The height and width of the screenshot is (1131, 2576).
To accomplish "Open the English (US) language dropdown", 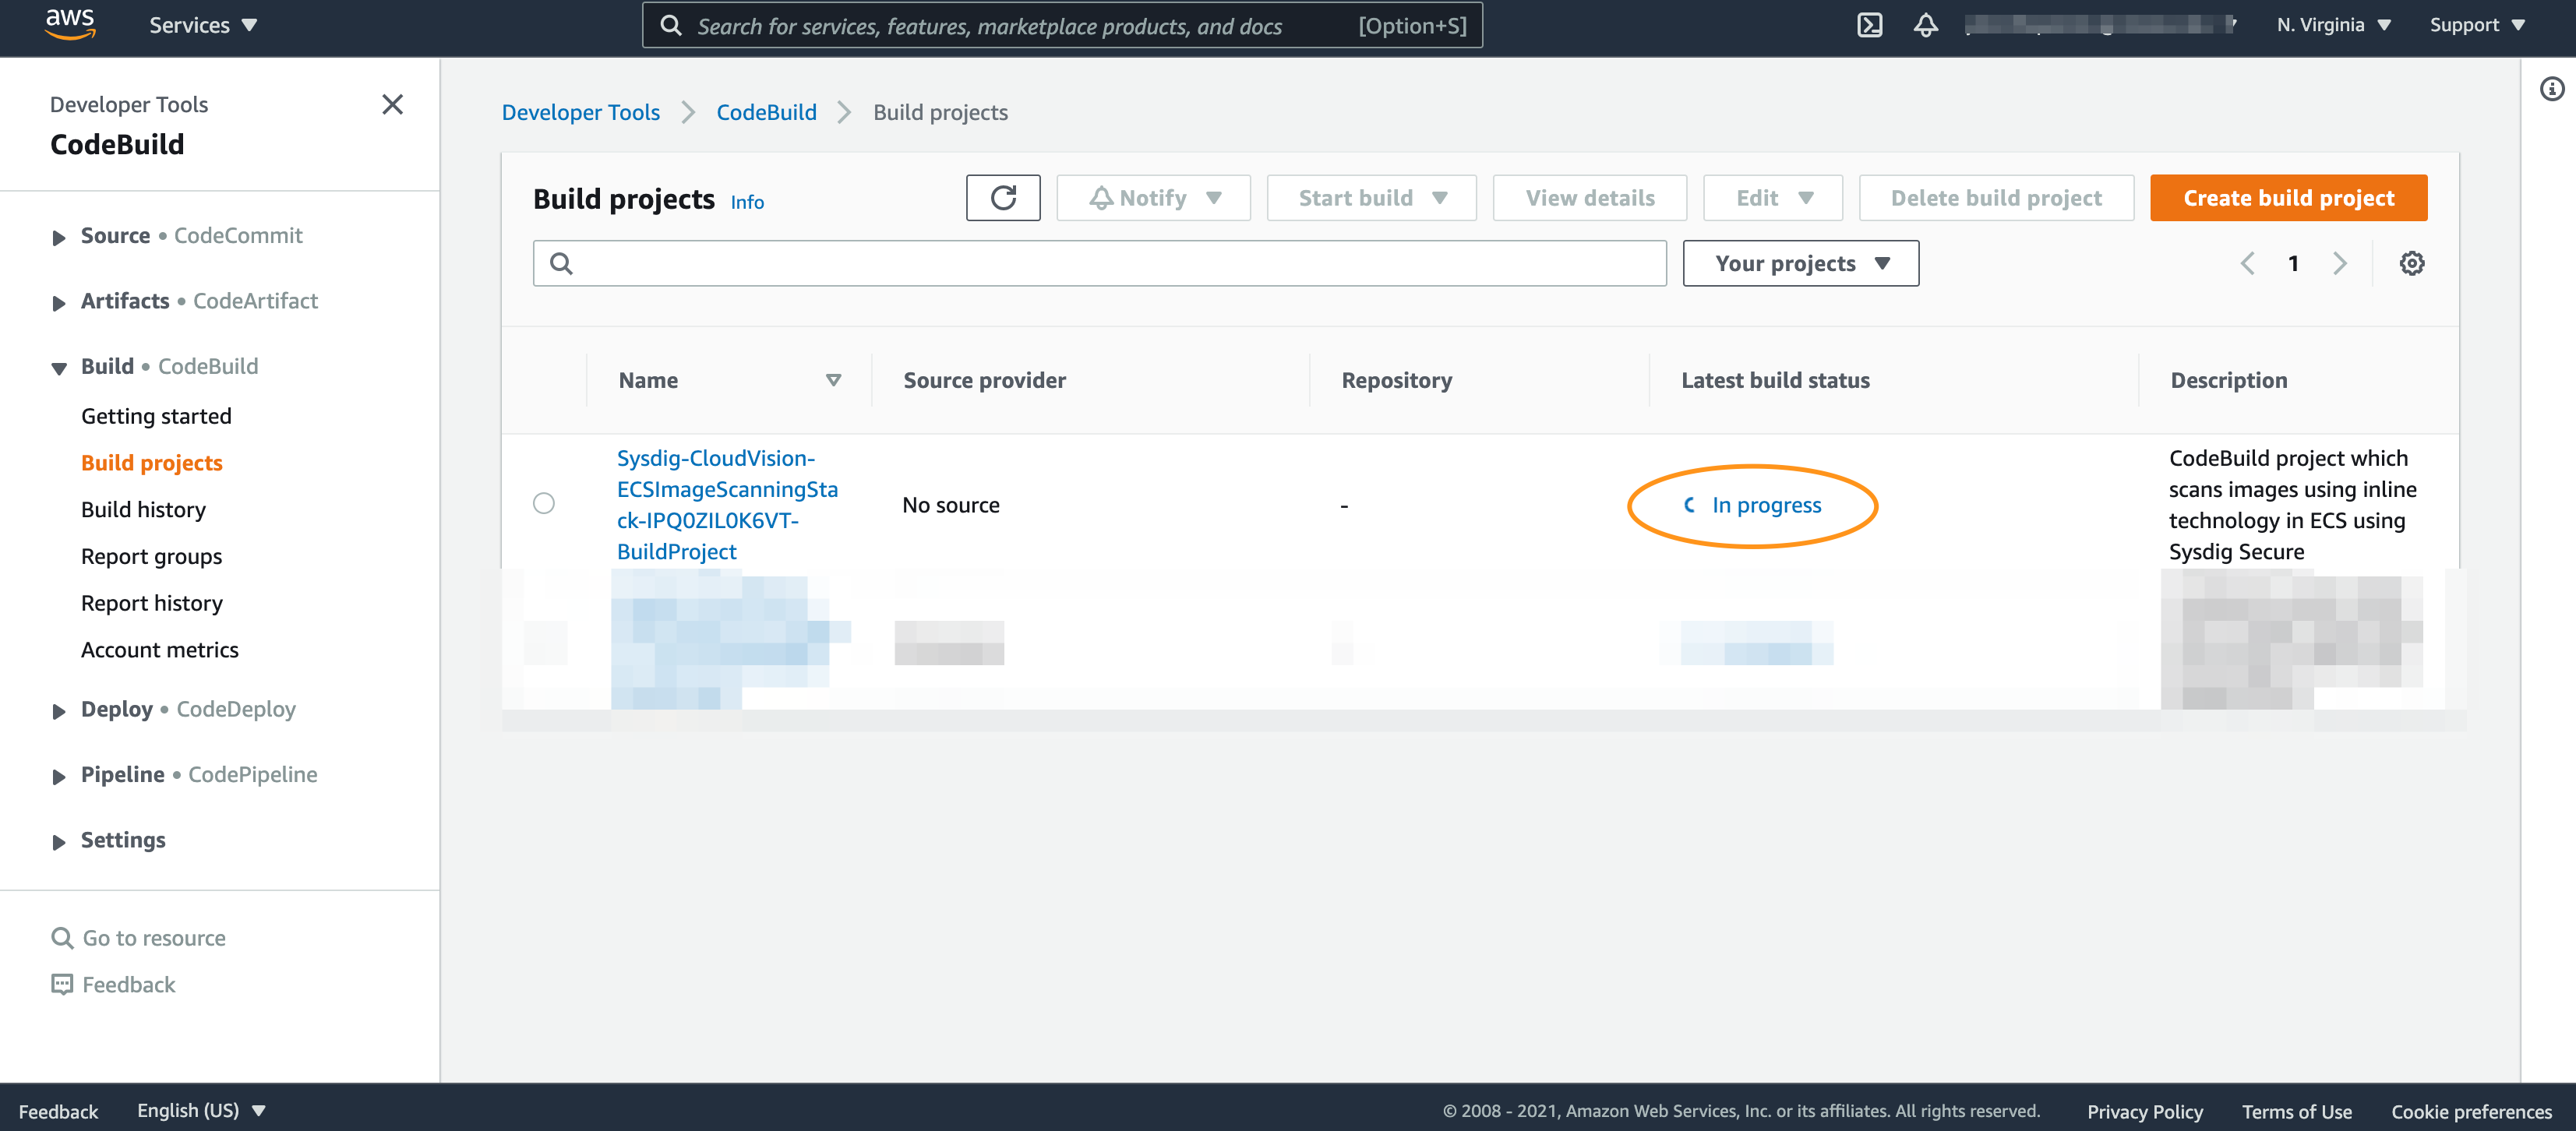I will point(201,1110).
